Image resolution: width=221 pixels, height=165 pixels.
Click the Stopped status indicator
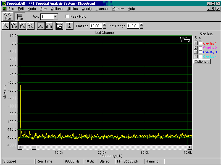point(18,161)
